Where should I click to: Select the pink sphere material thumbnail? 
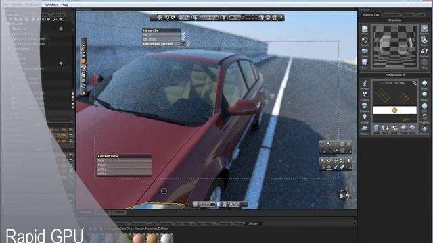coord(139,238)
